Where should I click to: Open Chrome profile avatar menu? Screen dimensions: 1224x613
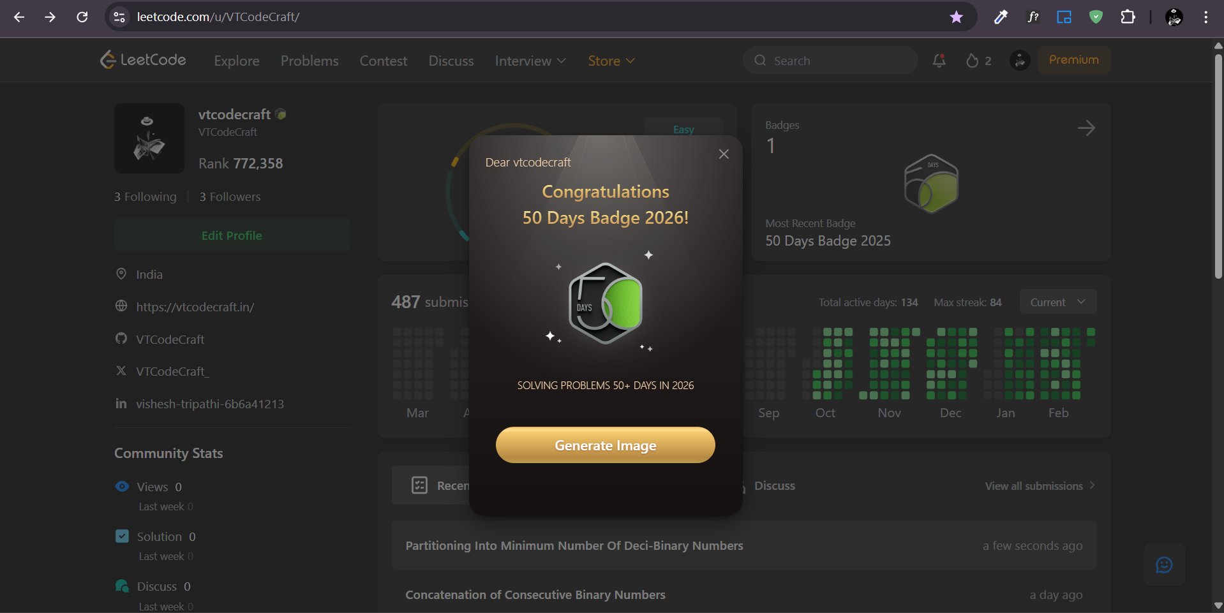coord(1174,17)
